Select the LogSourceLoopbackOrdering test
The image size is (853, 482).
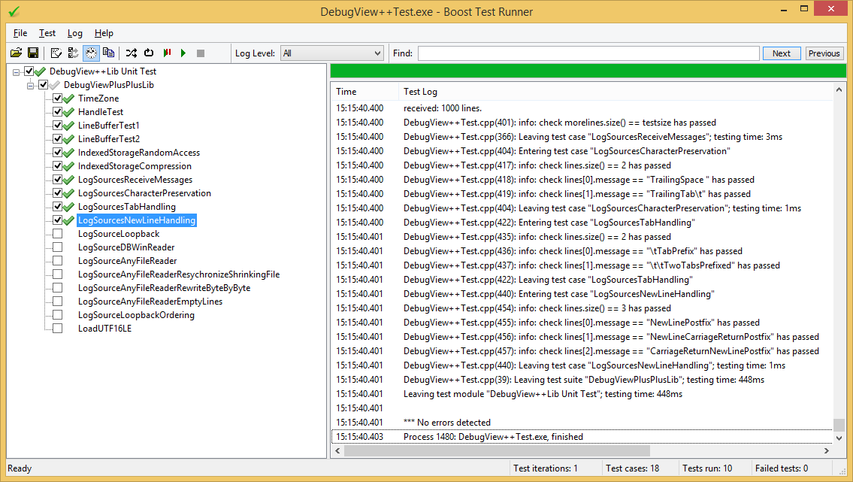[x=136, y=315]
